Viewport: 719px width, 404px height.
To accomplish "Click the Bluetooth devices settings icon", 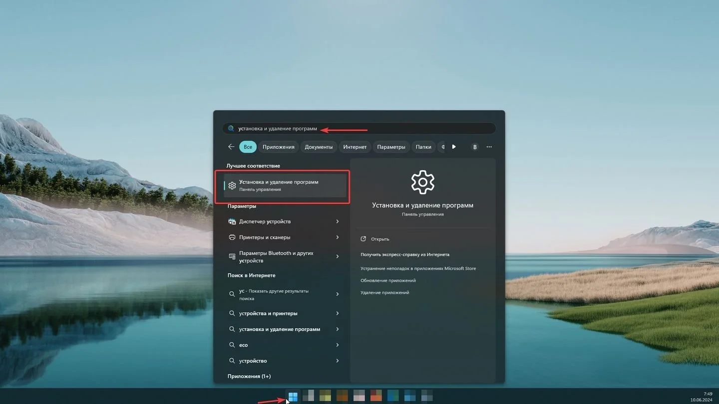I will point(232,256).
